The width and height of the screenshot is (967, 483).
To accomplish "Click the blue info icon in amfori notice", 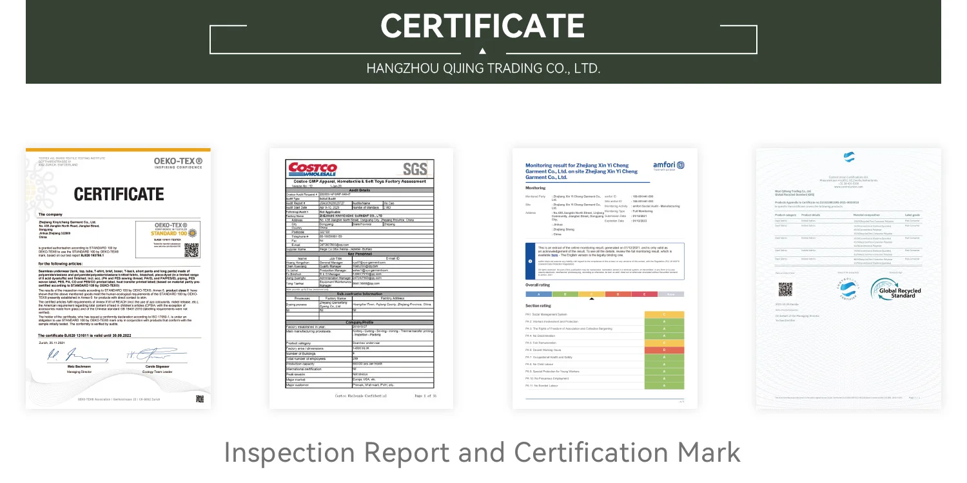I will point(530,261).
